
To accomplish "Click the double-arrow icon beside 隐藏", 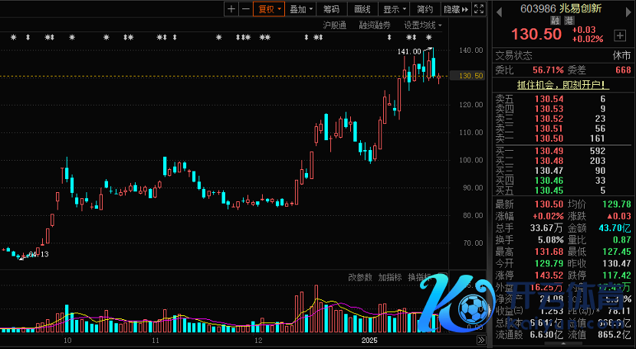I will (465, 9).
